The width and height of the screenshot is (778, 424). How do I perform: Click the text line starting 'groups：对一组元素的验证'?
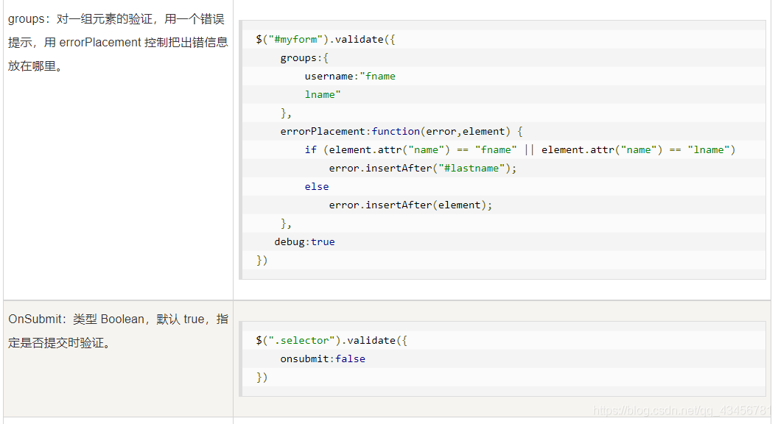coord(116,19)
